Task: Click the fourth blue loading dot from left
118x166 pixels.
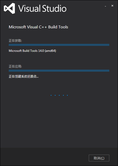Action: 63,95
